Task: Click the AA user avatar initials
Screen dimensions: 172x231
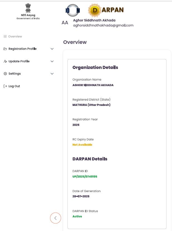Action: [x=65, y=23]
